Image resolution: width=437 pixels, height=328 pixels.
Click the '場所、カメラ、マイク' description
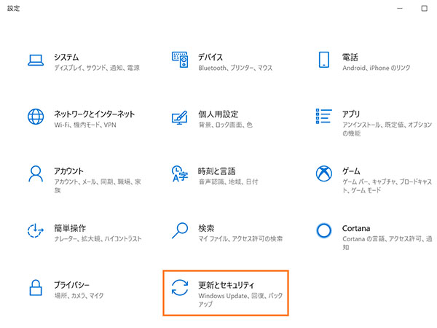point(79,295)
